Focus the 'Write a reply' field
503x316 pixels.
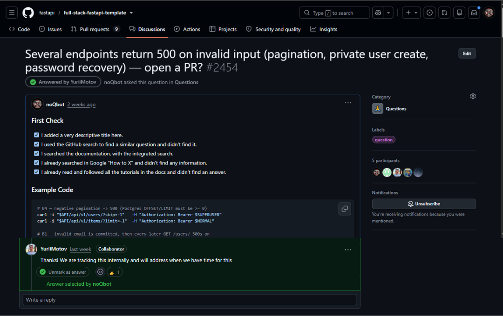[x=190, y=300]
